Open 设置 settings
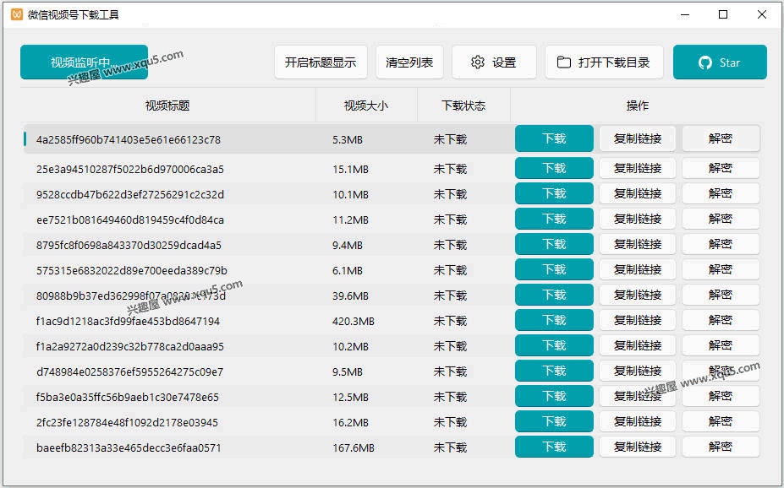784x488 pixels. coord(494,62)
